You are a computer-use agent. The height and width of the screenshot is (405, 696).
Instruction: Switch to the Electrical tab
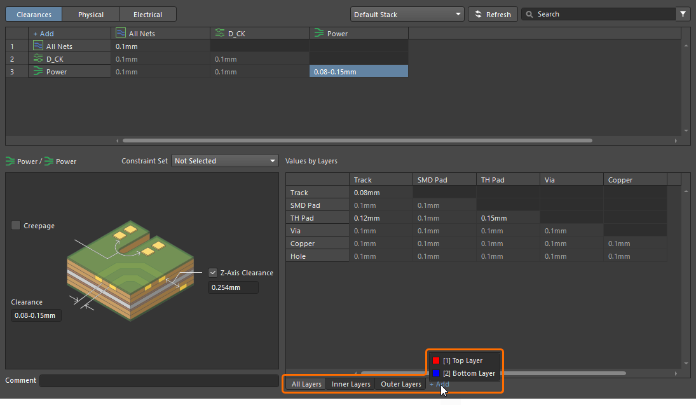[x=147, y=14]
